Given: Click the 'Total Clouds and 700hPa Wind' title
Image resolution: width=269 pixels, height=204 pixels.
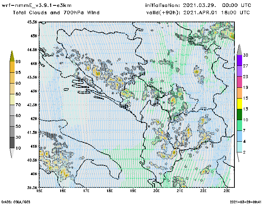Looking at the screenshot, I should pyautogui.click(x=56, y=13).
